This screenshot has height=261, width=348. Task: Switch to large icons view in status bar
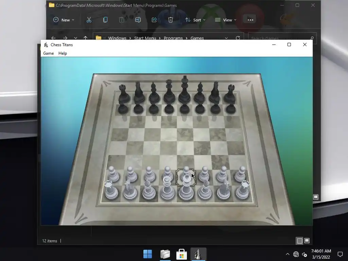pyautogui.click(x=307, y=241)
